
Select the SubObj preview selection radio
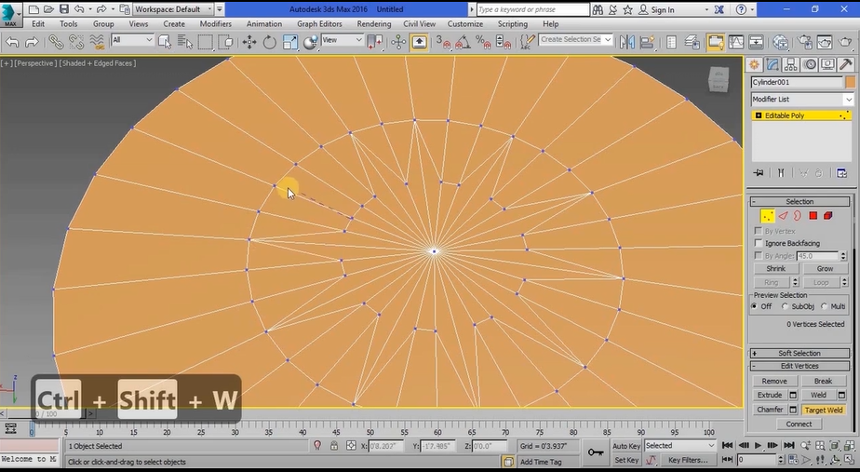786,306
